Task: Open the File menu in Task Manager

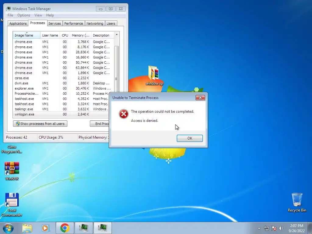Action: pos(10,15)
